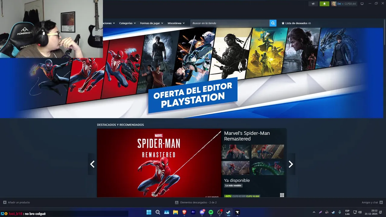
Task: Switch input language ESP LAA
Action: [x=347, y=212]
